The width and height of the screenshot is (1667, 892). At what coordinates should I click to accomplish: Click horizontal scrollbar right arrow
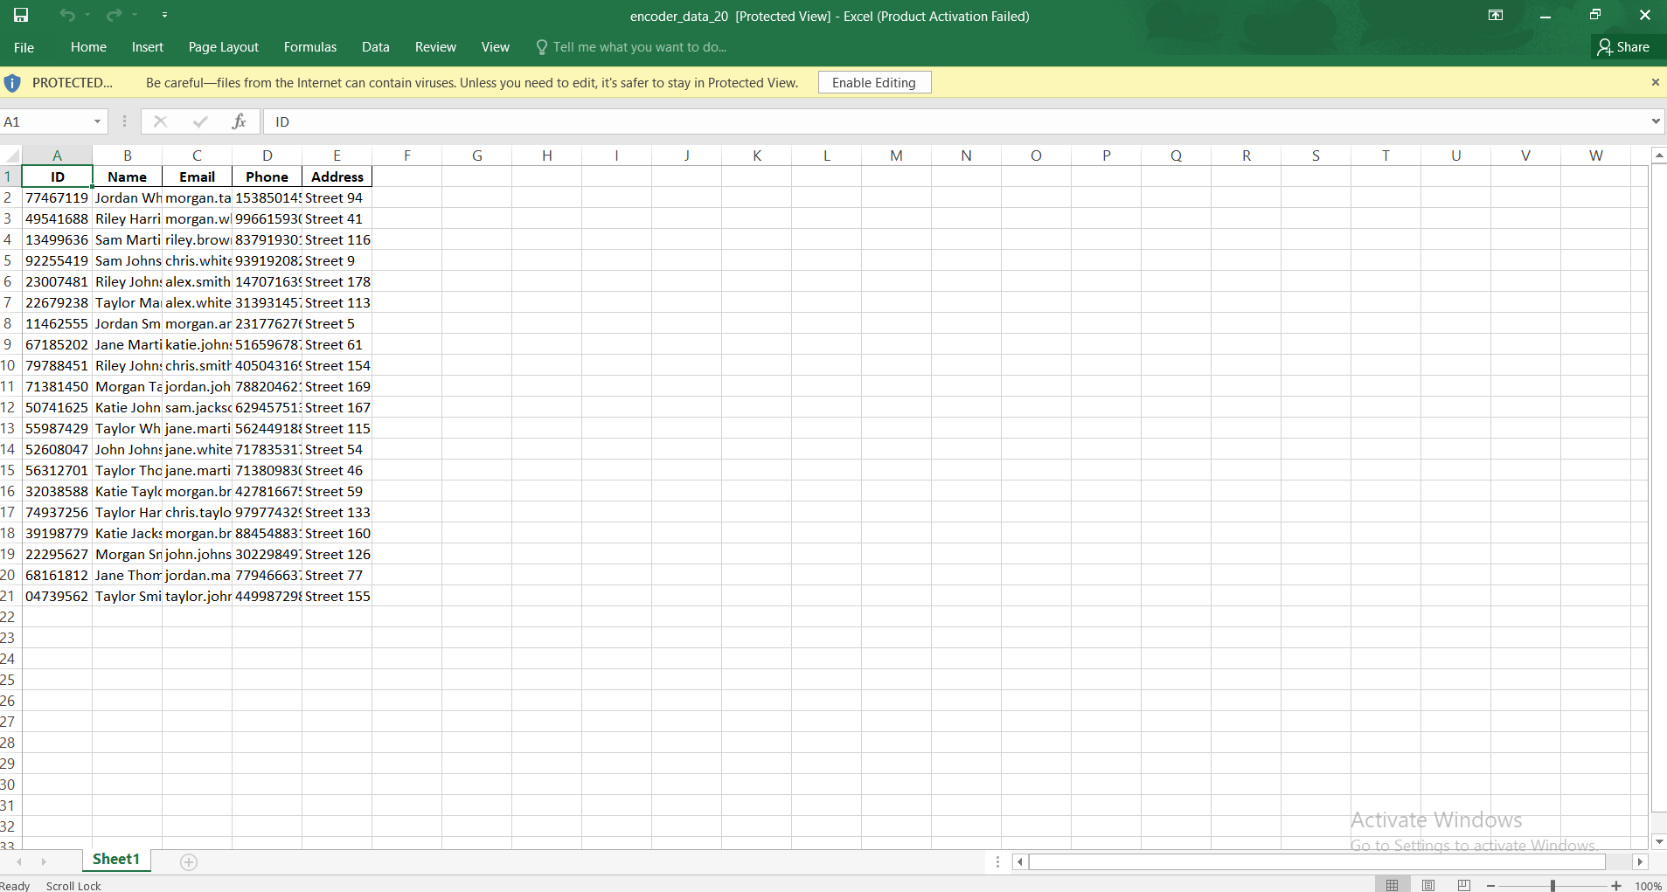tap(1640, 862)
